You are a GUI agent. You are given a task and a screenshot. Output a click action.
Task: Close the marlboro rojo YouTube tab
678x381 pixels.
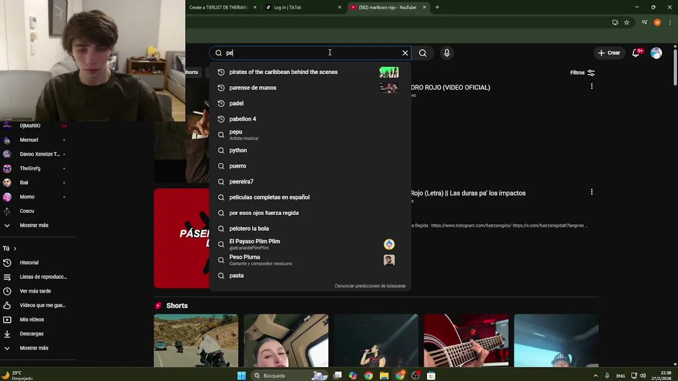pyautogui.click(x=424, y=7)
